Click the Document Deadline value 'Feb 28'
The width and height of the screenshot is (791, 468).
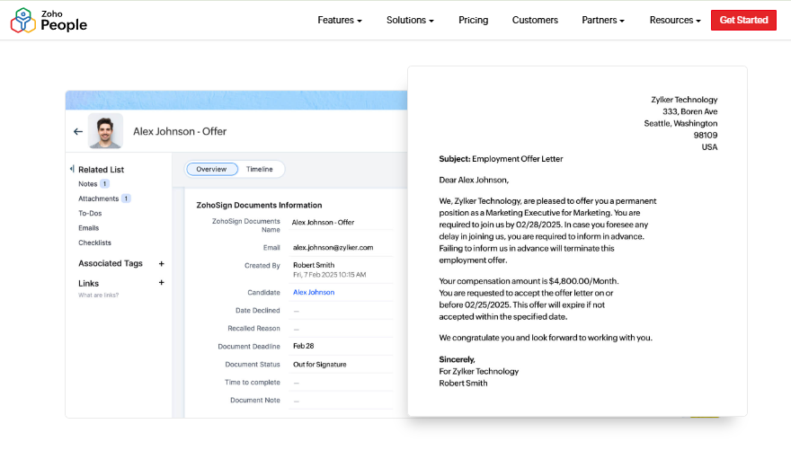click(x=303, y=346)
